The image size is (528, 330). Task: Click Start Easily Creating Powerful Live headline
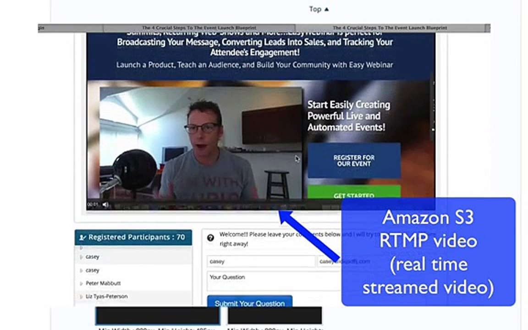point(348,116)
